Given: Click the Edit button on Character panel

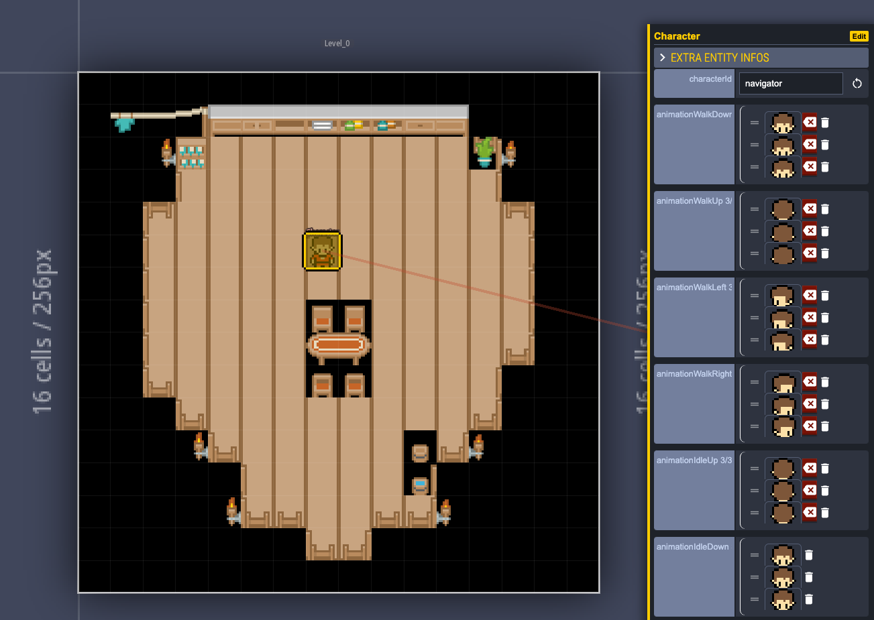Looking at the screenshot, I should point(859,36).
